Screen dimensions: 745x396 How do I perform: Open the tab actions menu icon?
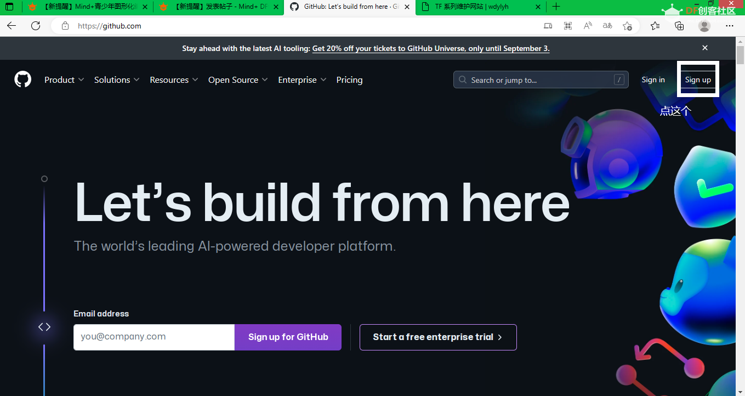click(x=9, y=7)
